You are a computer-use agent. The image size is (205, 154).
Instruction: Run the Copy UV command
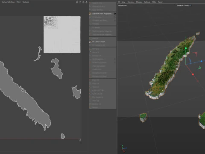tap(102, 80)
